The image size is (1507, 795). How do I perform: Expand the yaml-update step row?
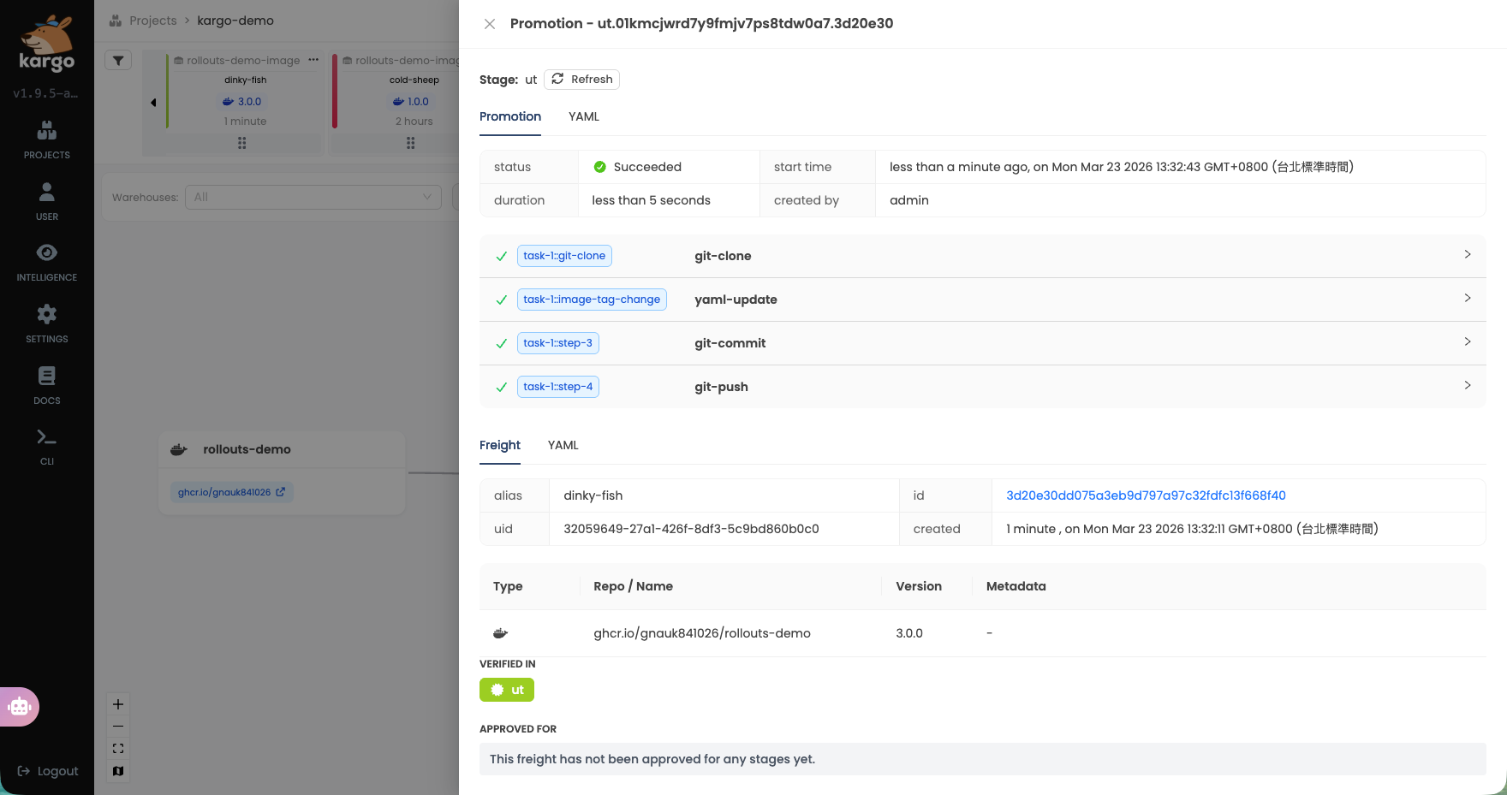[983, 300]
